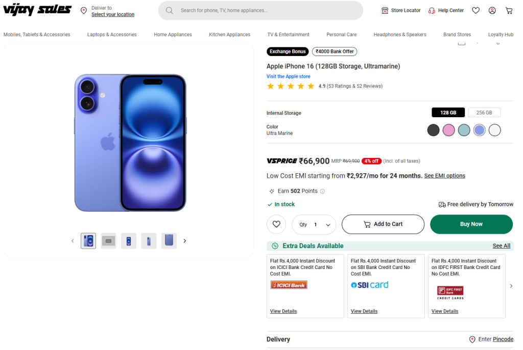Open the wishlist heart icon in header
The width and height of the screenshot is (523, 350).
click(x=476, y=10)
